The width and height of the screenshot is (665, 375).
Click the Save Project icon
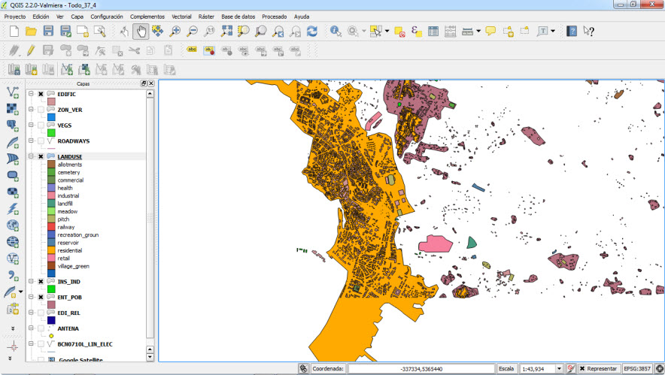[48, 31]
